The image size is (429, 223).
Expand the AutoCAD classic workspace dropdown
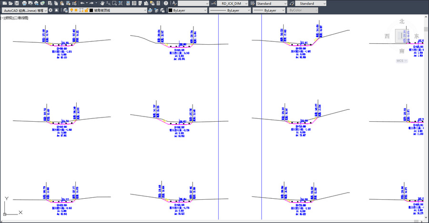46,10
